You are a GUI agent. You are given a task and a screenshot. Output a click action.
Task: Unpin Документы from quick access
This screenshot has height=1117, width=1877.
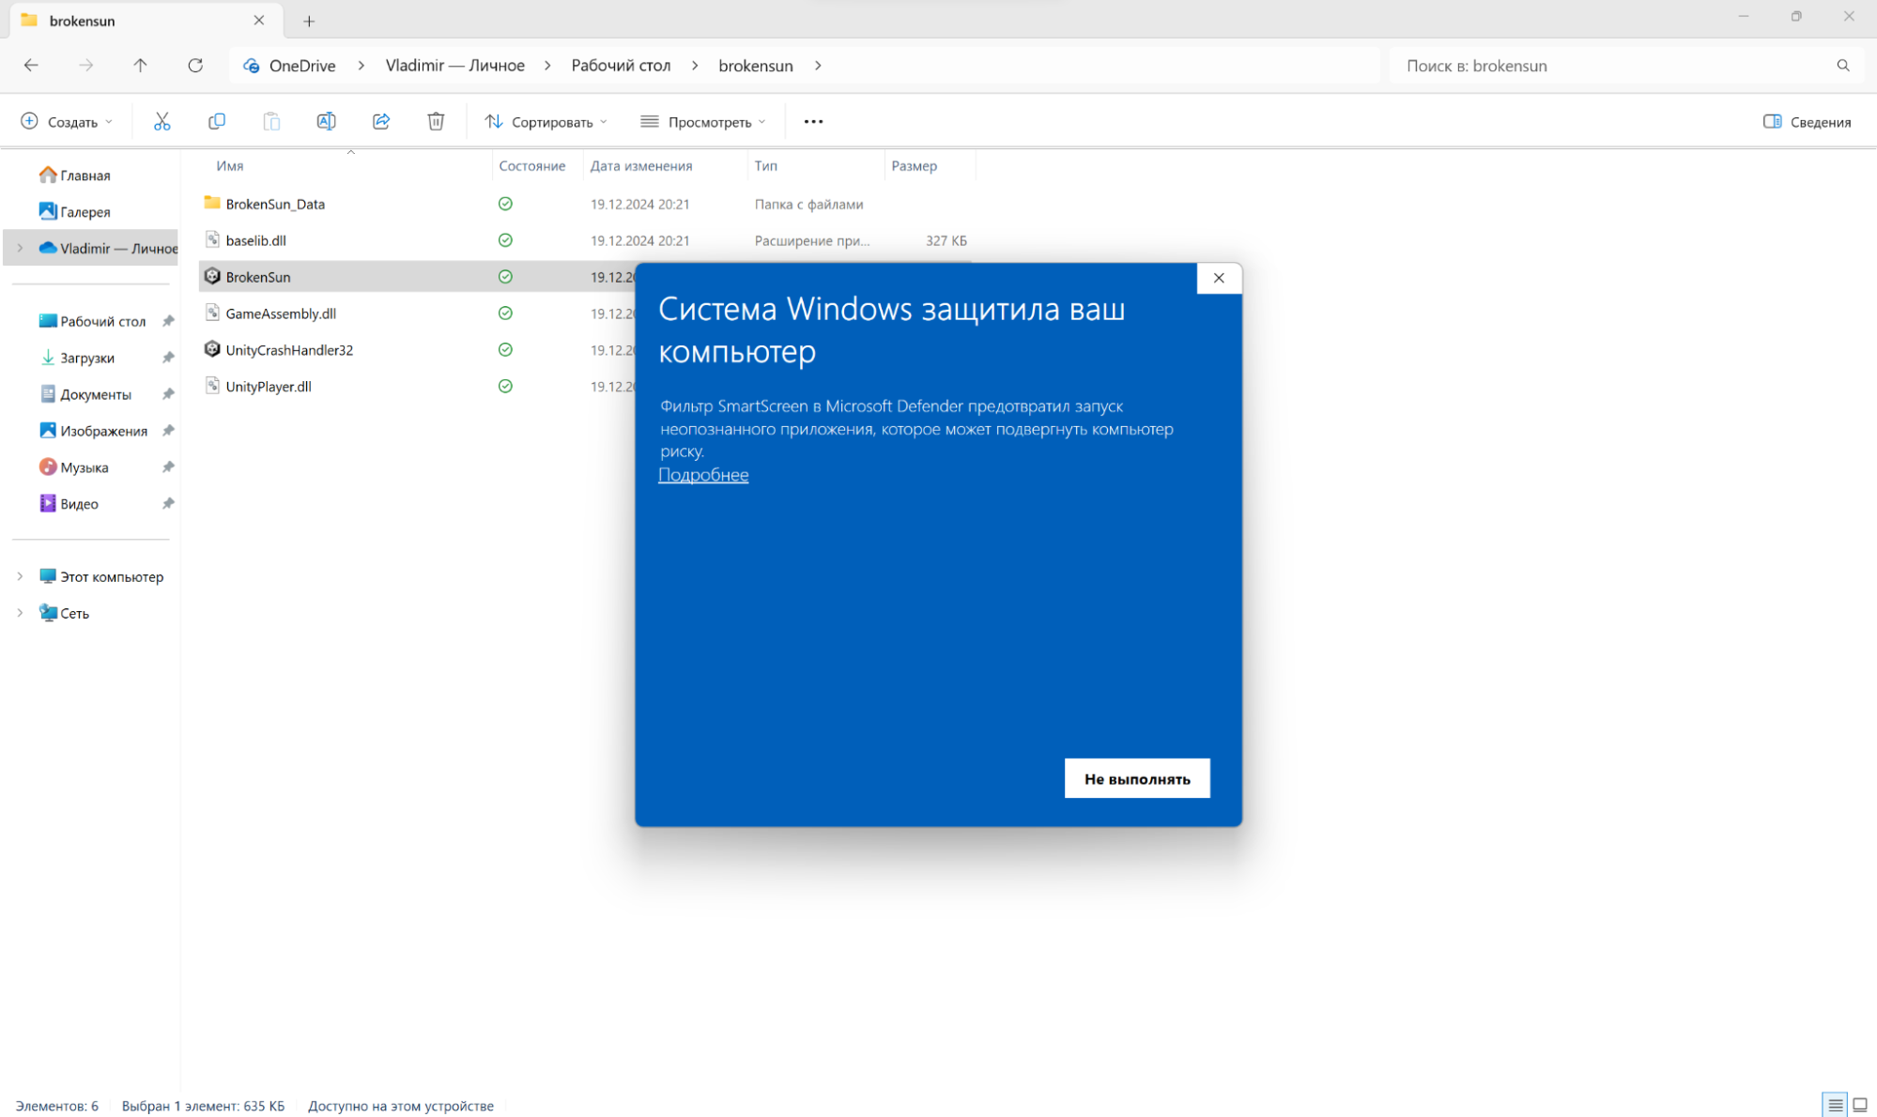168,394
